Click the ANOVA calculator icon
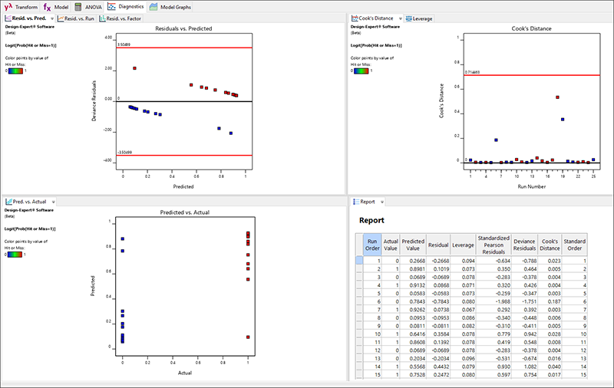This screenshot has width=614, height=388. point(78,6)
